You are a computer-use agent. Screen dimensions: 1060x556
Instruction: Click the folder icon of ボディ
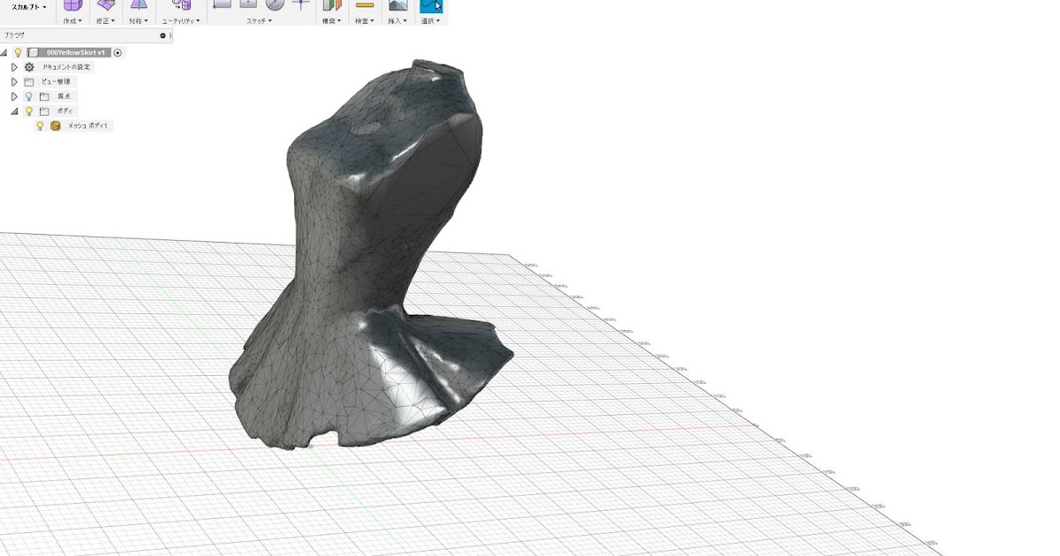coord(44,111)
